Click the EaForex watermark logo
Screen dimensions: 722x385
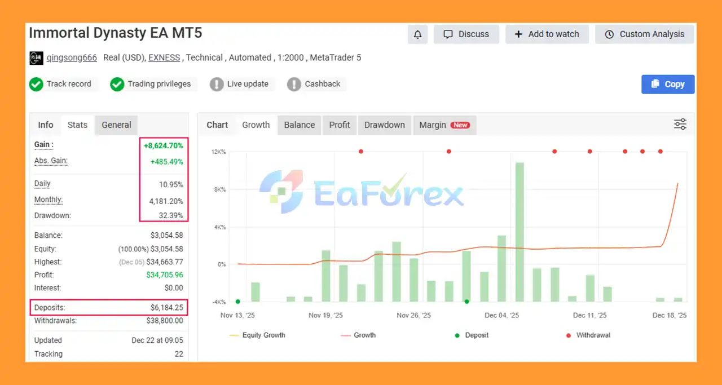click(x=361, y=192)
